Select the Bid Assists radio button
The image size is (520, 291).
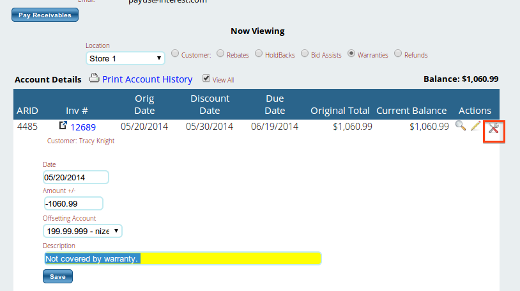point(305,54)
